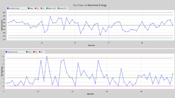Click y-axis tick label 5 of Moving Range chart
The width and height of the screenshot is (175, 98).
point(3,68)
